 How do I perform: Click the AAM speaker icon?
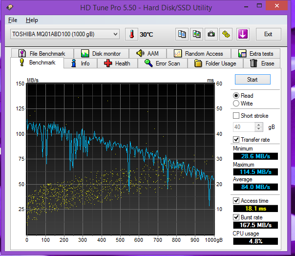[140, 53]
